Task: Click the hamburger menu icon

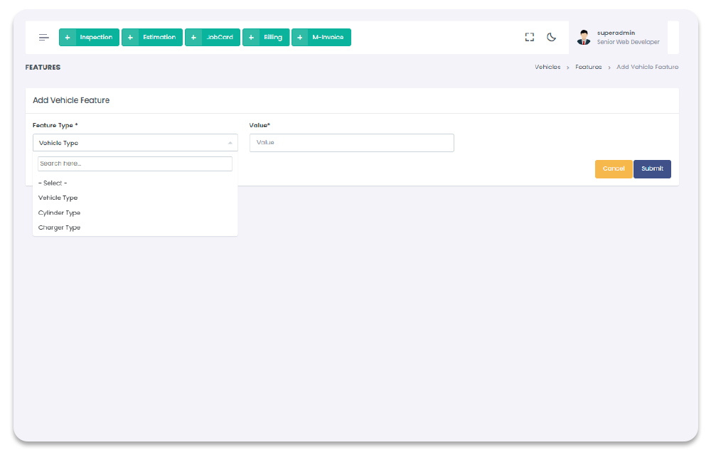Action: [44, 38]
